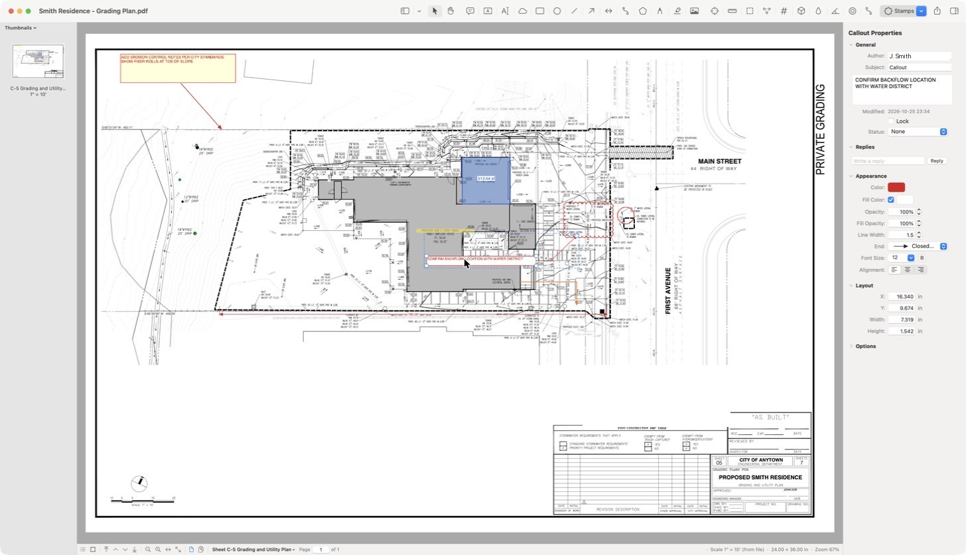Click the Share icon in toolbar
Image resolution: width=966 pixels, height=555 pixels.
pyautogui.click(x=937, y=11)
